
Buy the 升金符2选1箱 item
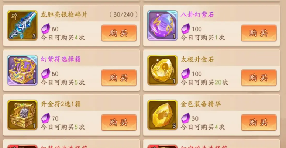(x=119, y=123)
